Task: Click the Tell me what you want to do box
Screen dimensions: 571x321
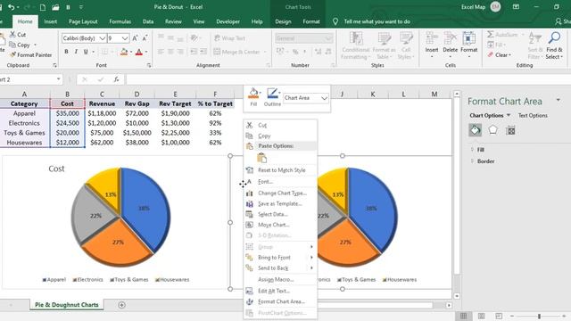Action: pyautogui.click(x=377, y=21)
